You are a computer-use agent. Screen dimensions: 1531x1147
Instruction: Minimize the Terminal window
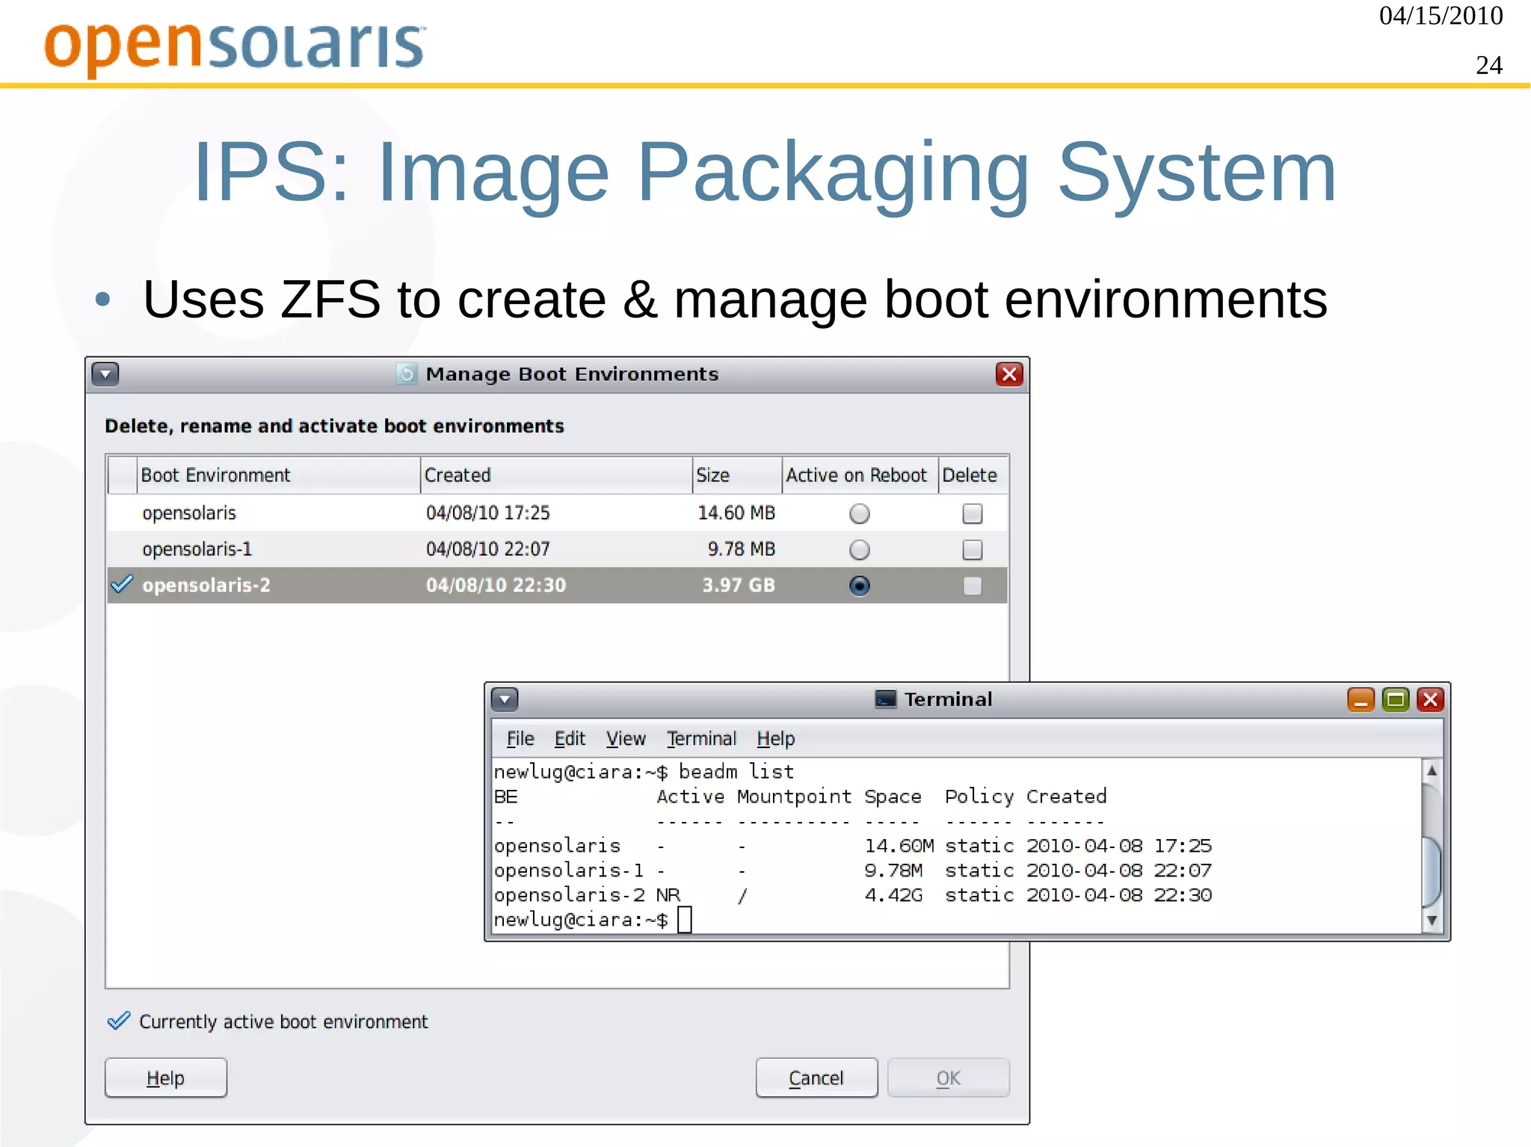pos(1361,699)
